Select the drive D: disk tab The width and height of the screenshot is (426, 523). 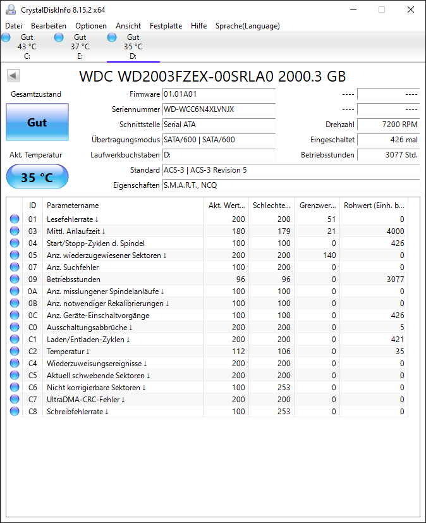pyautogui.click(x=133, y=47)
